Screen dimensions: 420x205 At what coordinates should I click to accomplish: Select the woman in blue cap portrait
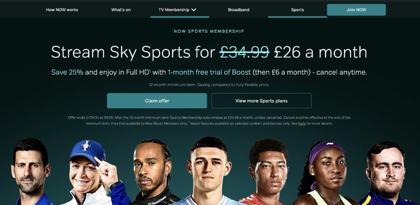[x=92, y=172]
